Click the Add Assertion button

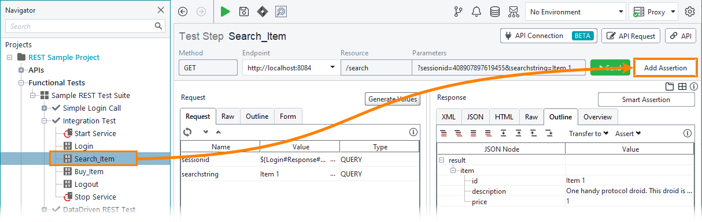pos(665,67)
